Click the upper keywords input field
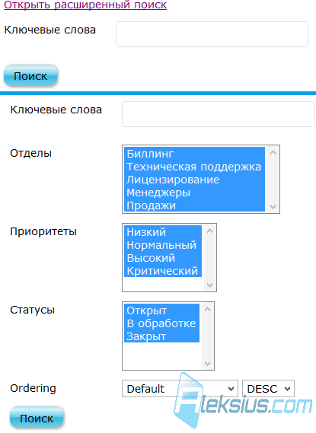The height and width of the screenshot is (433, 316). [212, 34]
